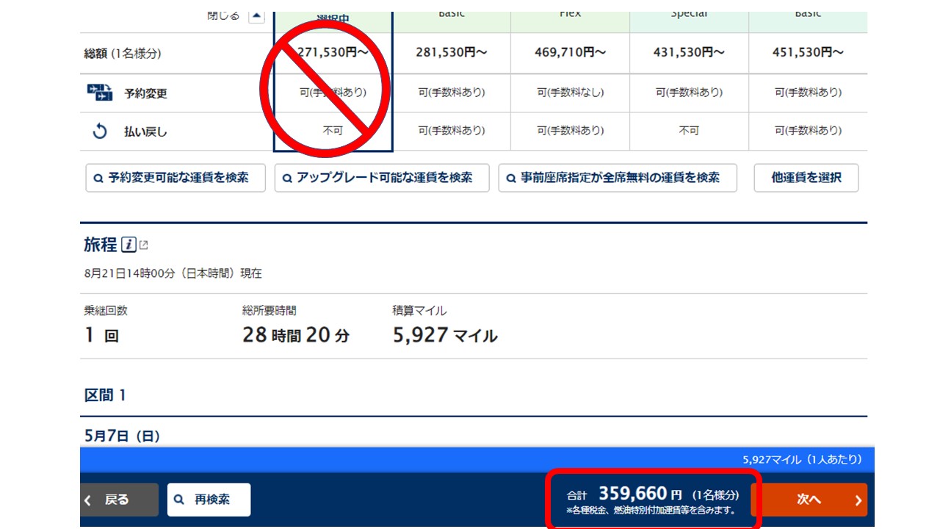Click 再検索 search again button

point(209,500)
